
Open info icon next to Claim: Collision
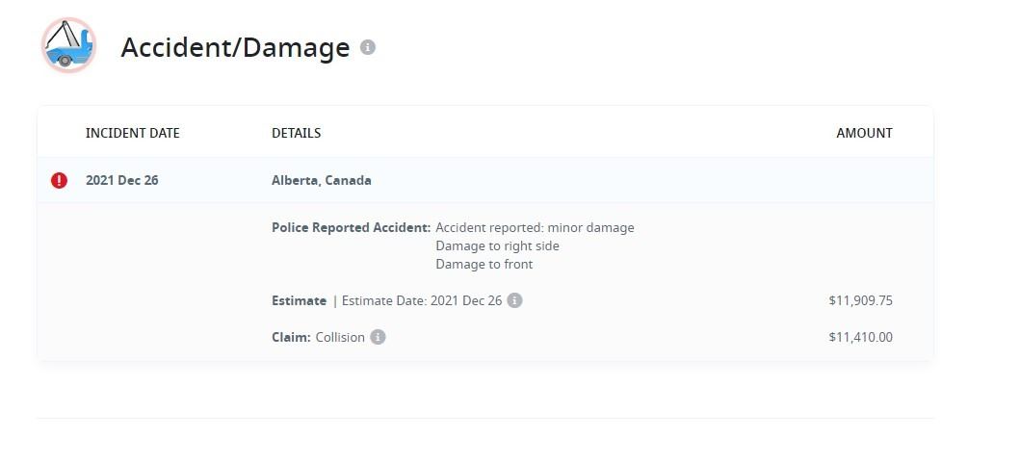[x=378, y=337]
